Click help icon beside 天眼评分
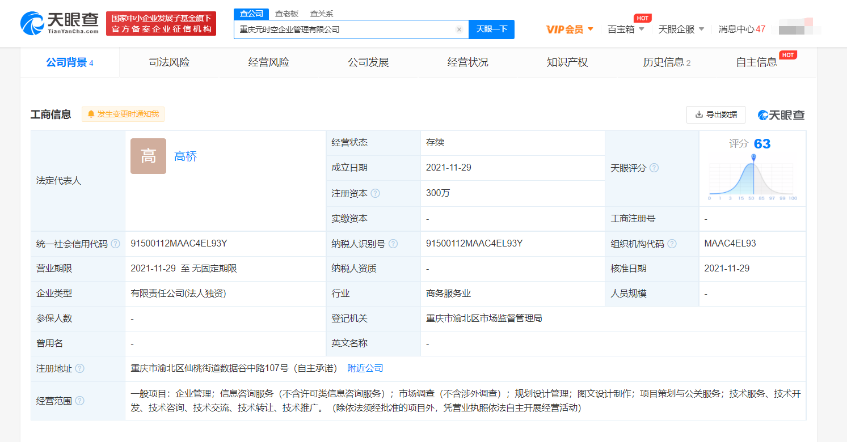847x442 pixels. click(x=654, y=168)
